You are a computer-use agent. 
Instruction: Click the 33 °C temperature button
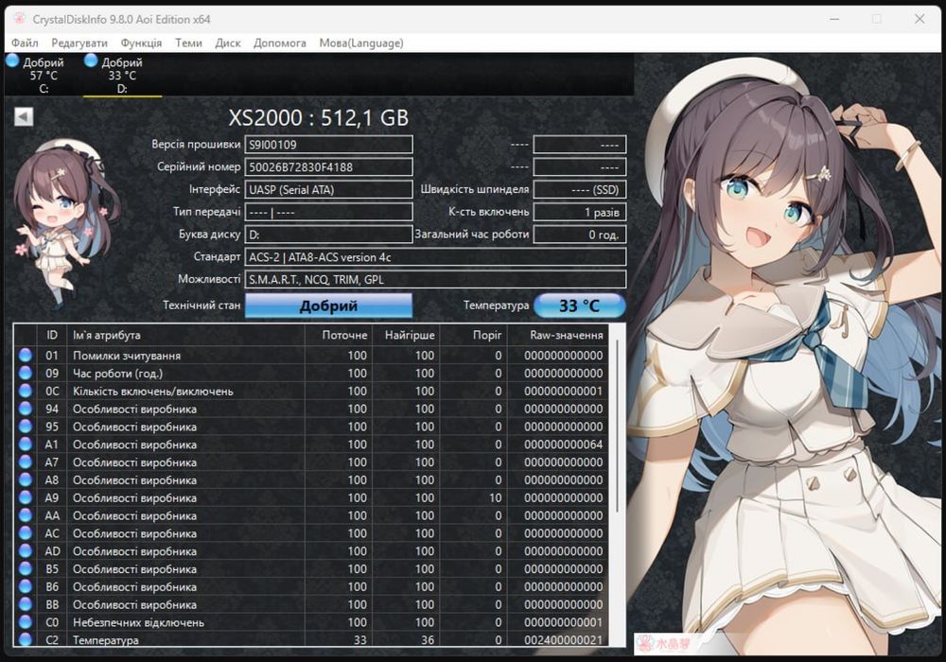(579, 305)
